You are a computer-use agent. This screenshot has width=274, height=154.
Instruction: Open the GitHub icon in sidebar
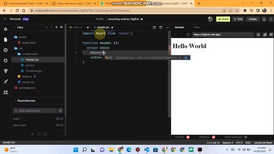point(6,71)
